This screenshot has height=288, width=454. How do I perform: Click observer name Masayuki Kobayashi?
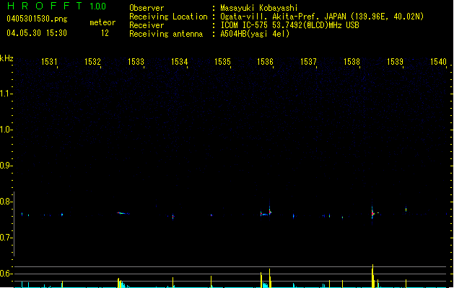pos(259,8)
